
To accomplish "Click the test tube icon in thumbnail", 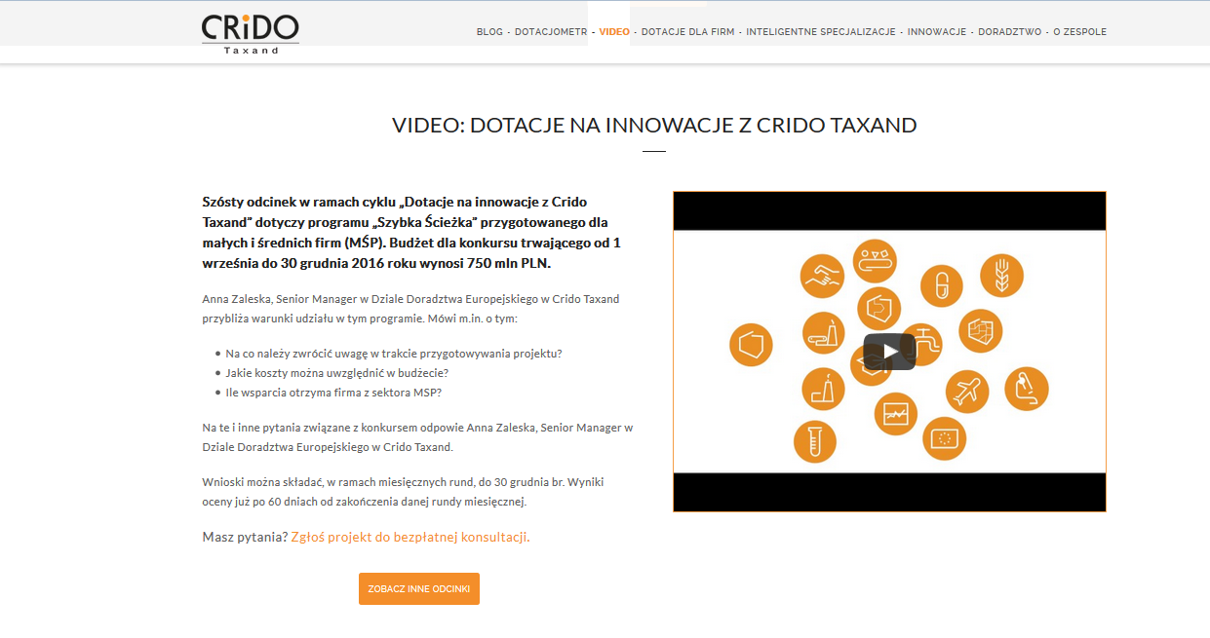I will coord(816,441).
